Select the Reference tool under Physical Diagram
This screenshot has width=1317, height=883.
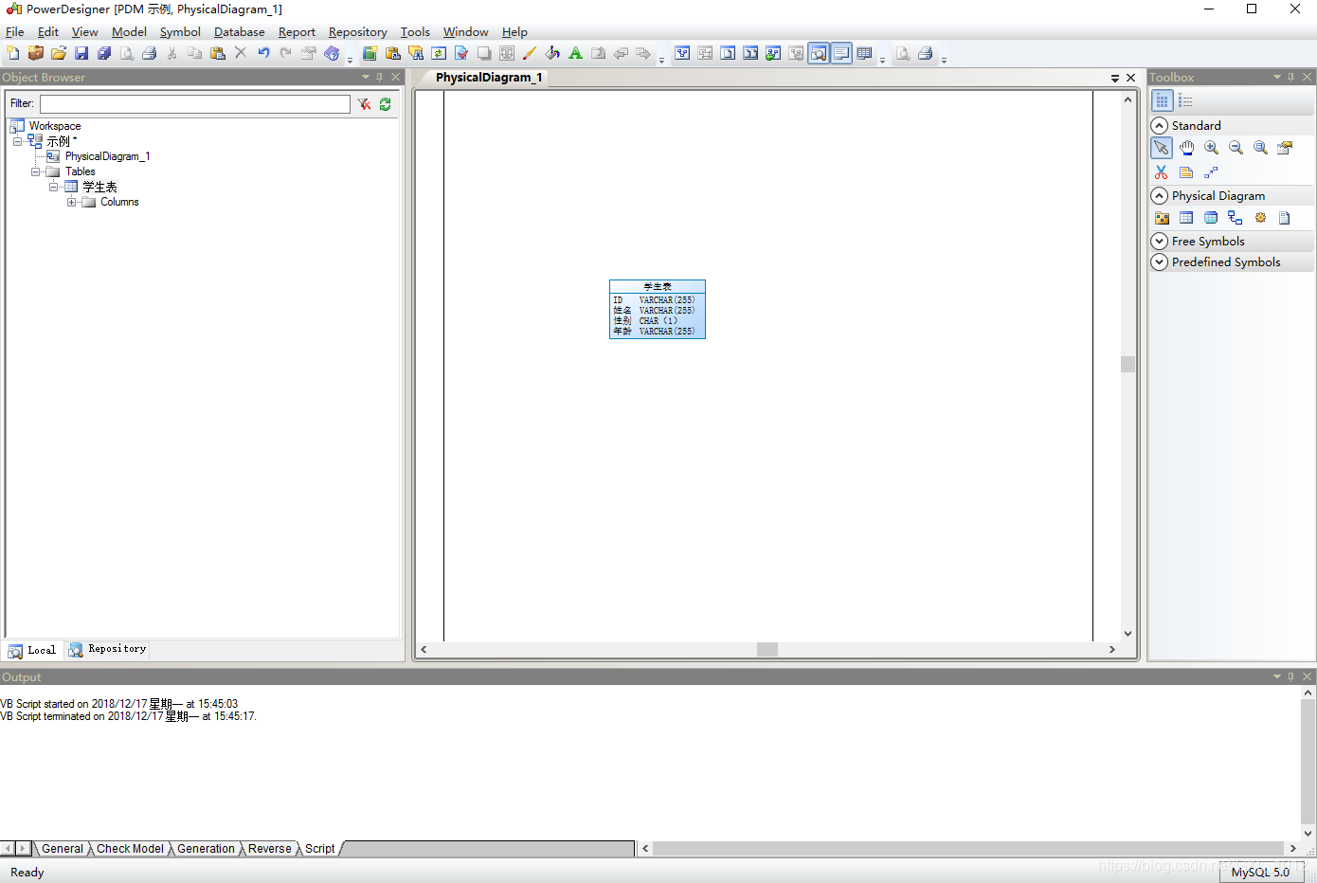pyautogui.click(x=1236, y=218)
